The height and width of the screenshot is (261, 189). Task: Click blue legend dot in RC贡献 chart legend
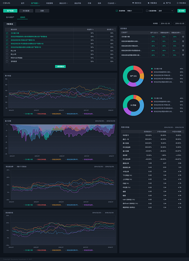click(152, 108)
